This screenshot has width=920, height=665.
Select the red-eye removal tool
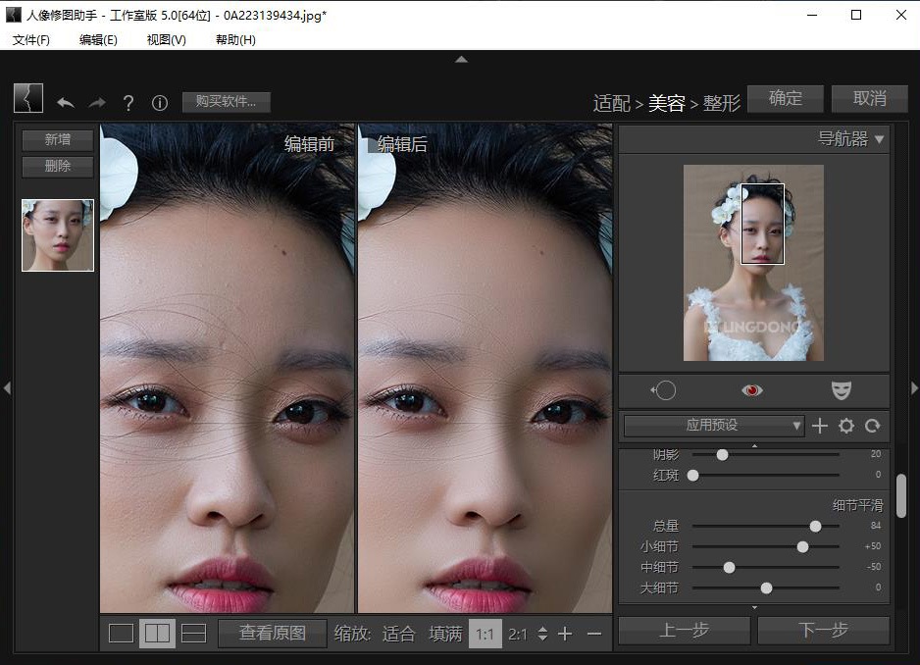tap(752, 390)
